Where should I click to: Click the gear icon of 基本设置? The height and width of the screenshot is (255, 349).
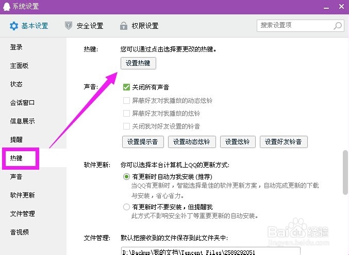tap(14, 26)
